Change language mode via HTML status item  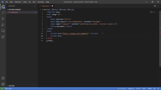(149, 88)
